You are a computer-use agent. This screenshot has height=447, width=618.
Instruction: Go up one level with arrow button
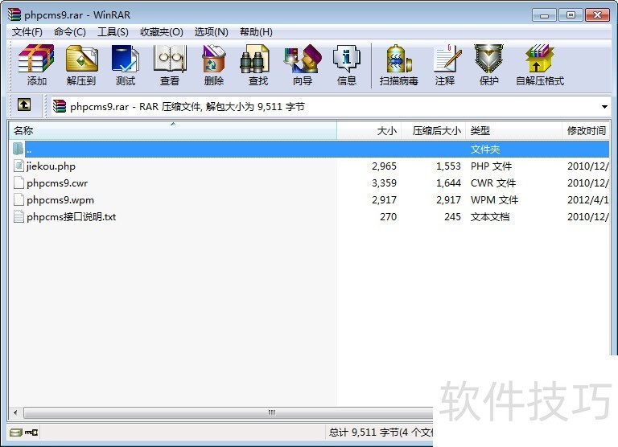coord(24,105)
